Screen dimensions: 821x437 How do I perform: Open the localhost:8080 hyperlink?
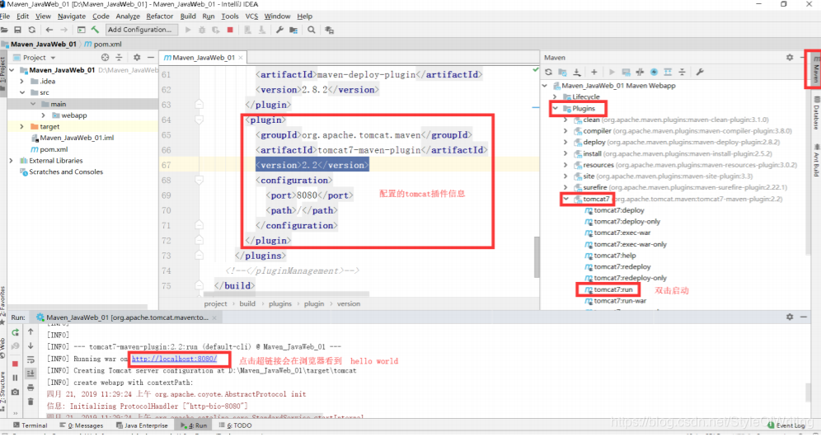coord(174,359)
